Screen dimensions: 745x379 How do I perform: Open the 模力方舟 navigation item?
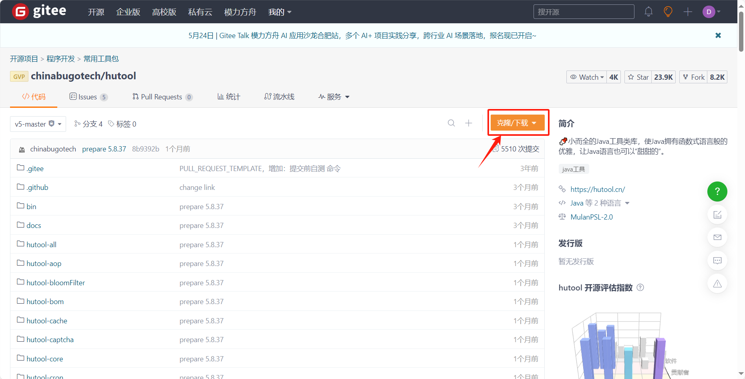240,12
